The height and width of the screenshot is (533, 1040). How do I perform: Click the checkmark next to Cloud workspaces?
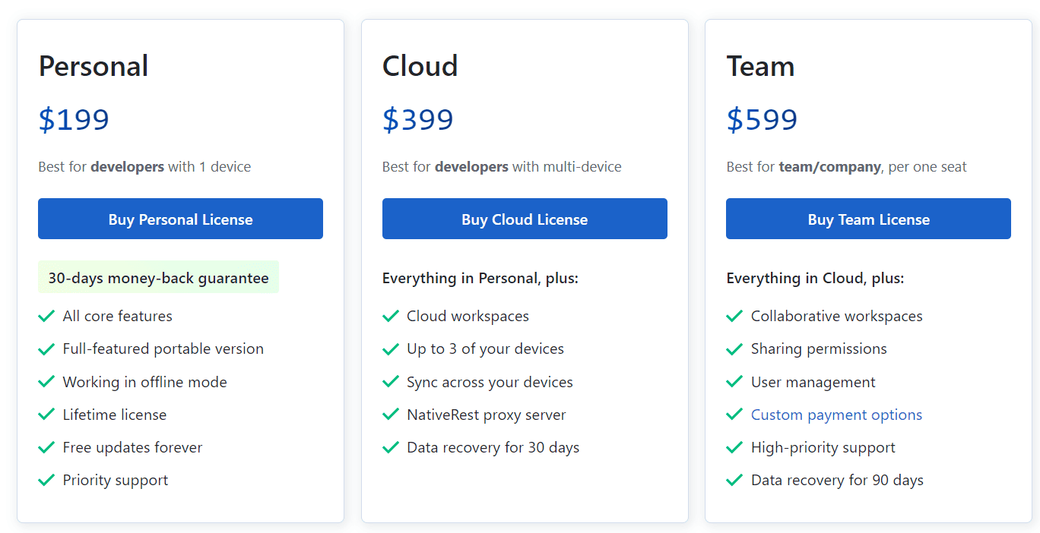[x=391, y=316]
